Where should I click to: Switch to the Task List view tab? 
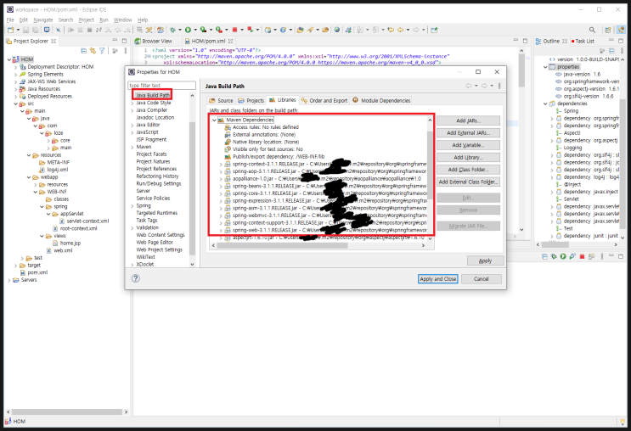pyautogui.click(x=582, y=41)
